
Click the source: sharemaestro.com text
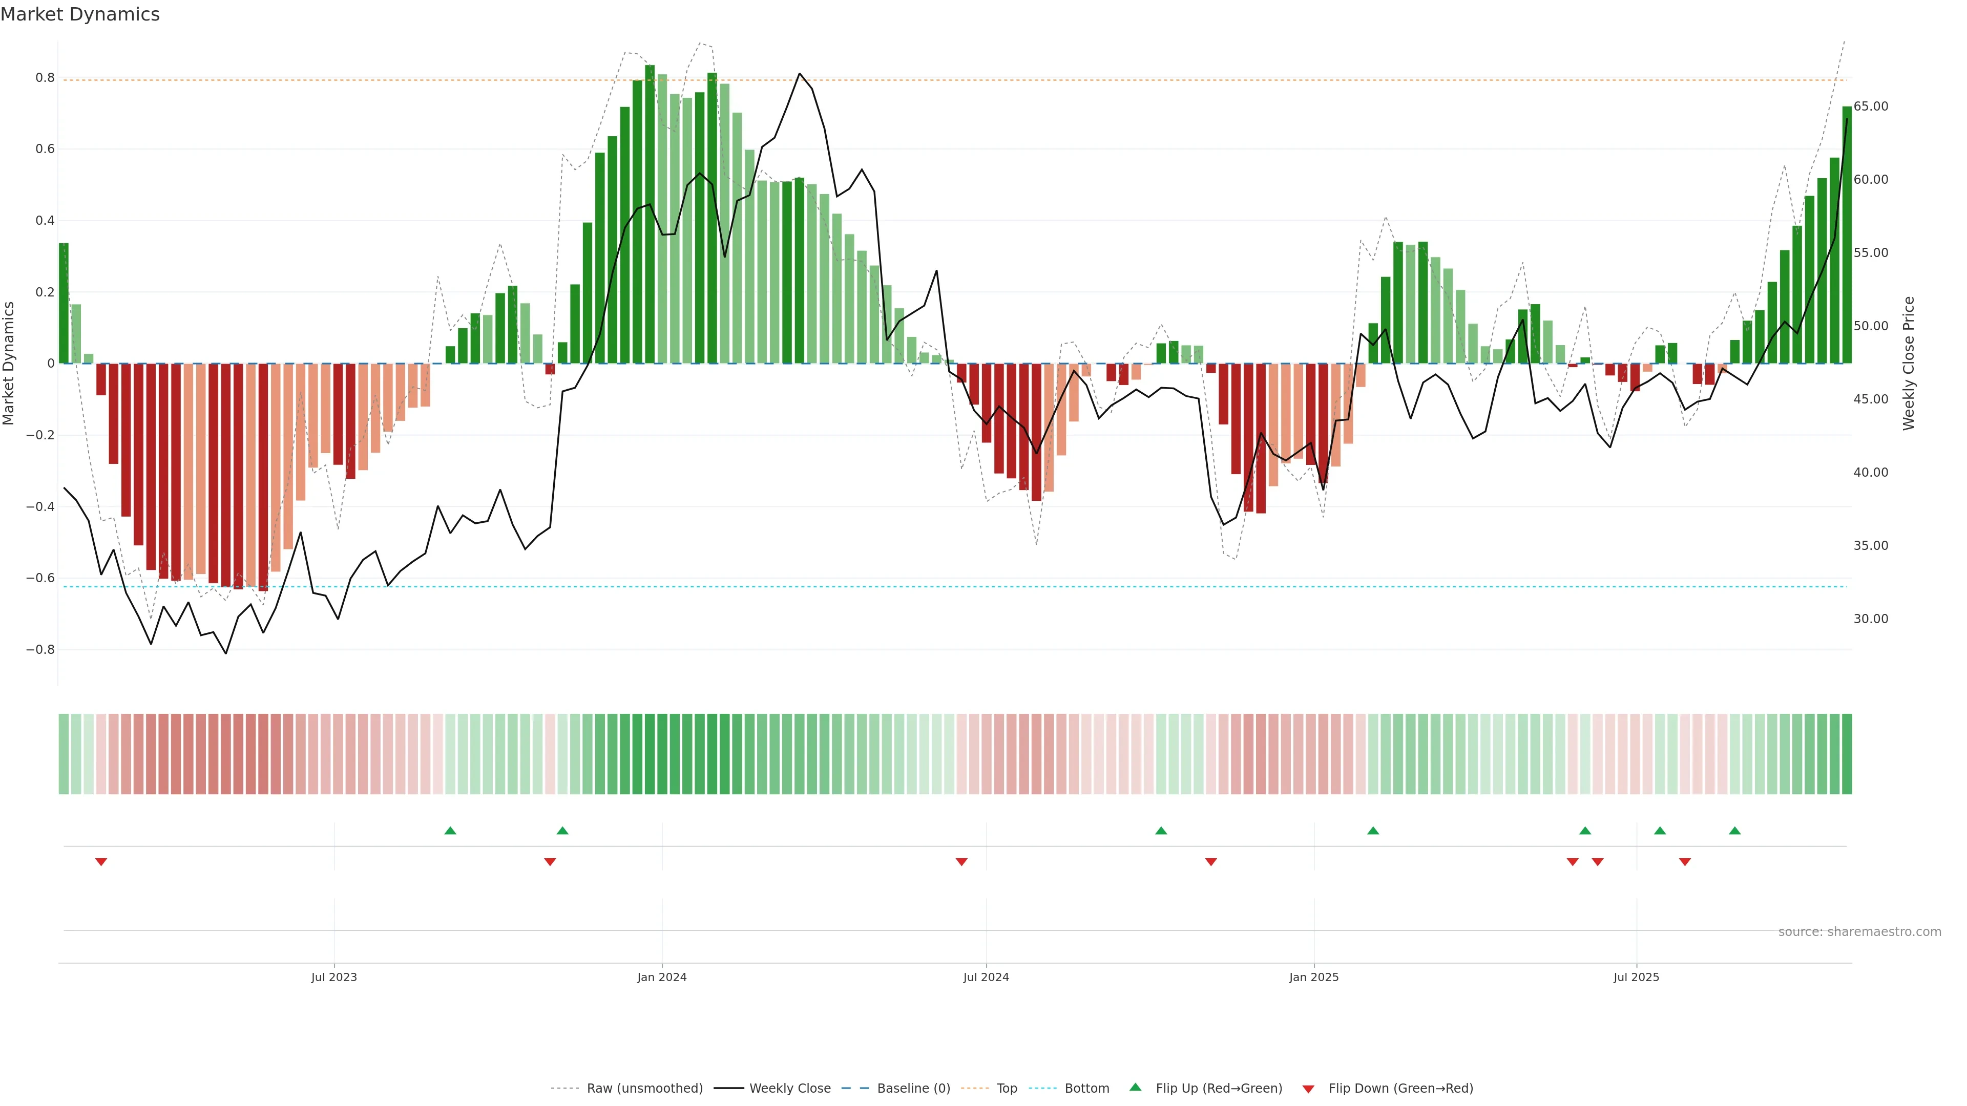pos(1859,932)
